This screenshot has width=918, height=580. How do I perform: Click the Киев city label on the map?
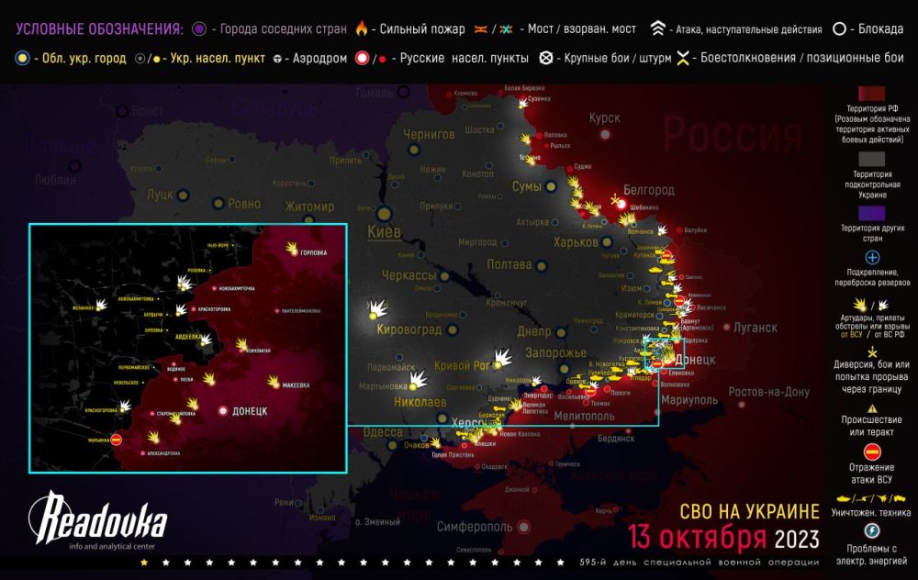pos(383,233)
